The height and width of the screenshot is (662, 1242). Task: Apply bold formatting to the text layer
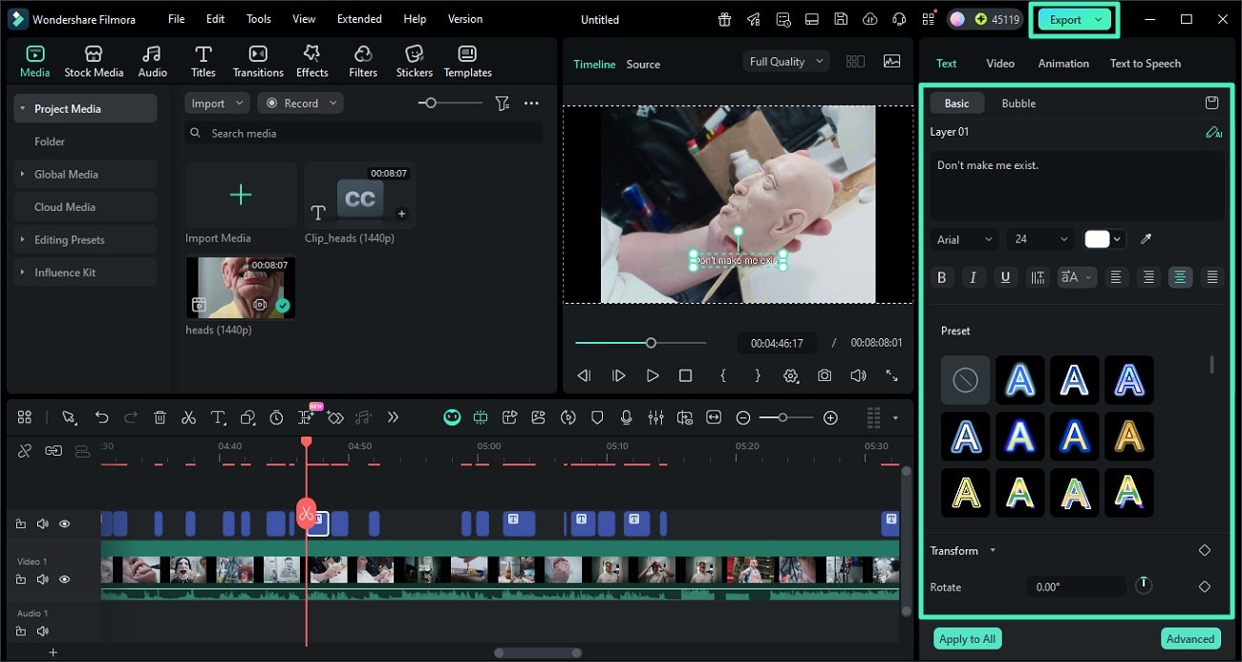click(x=942, y=277)
